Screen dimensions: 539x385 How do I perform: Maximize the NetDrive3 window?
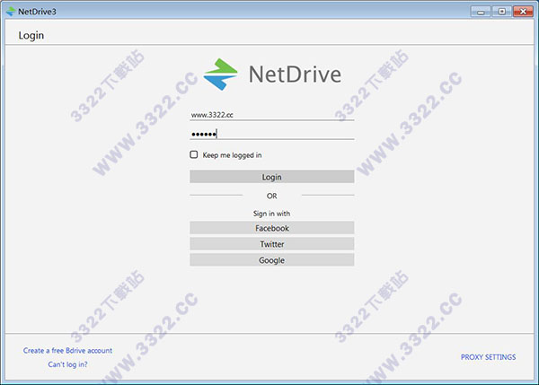[501, 12]
